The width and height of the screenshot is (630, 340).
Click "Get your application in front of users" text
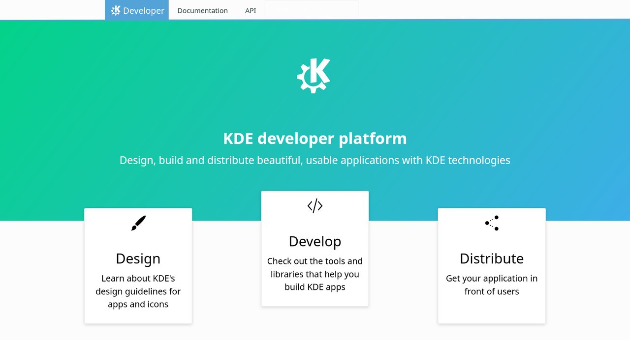pos(492,285)
